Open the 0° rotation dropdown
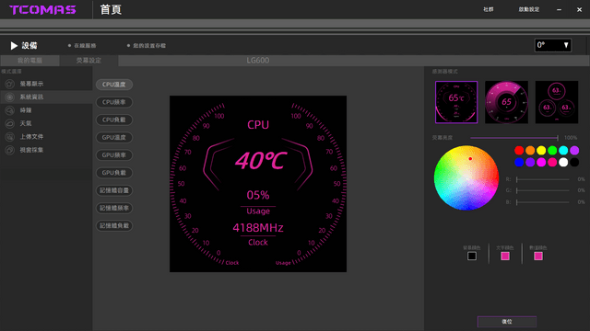590x331 pixels. click(x=553, y=45)
